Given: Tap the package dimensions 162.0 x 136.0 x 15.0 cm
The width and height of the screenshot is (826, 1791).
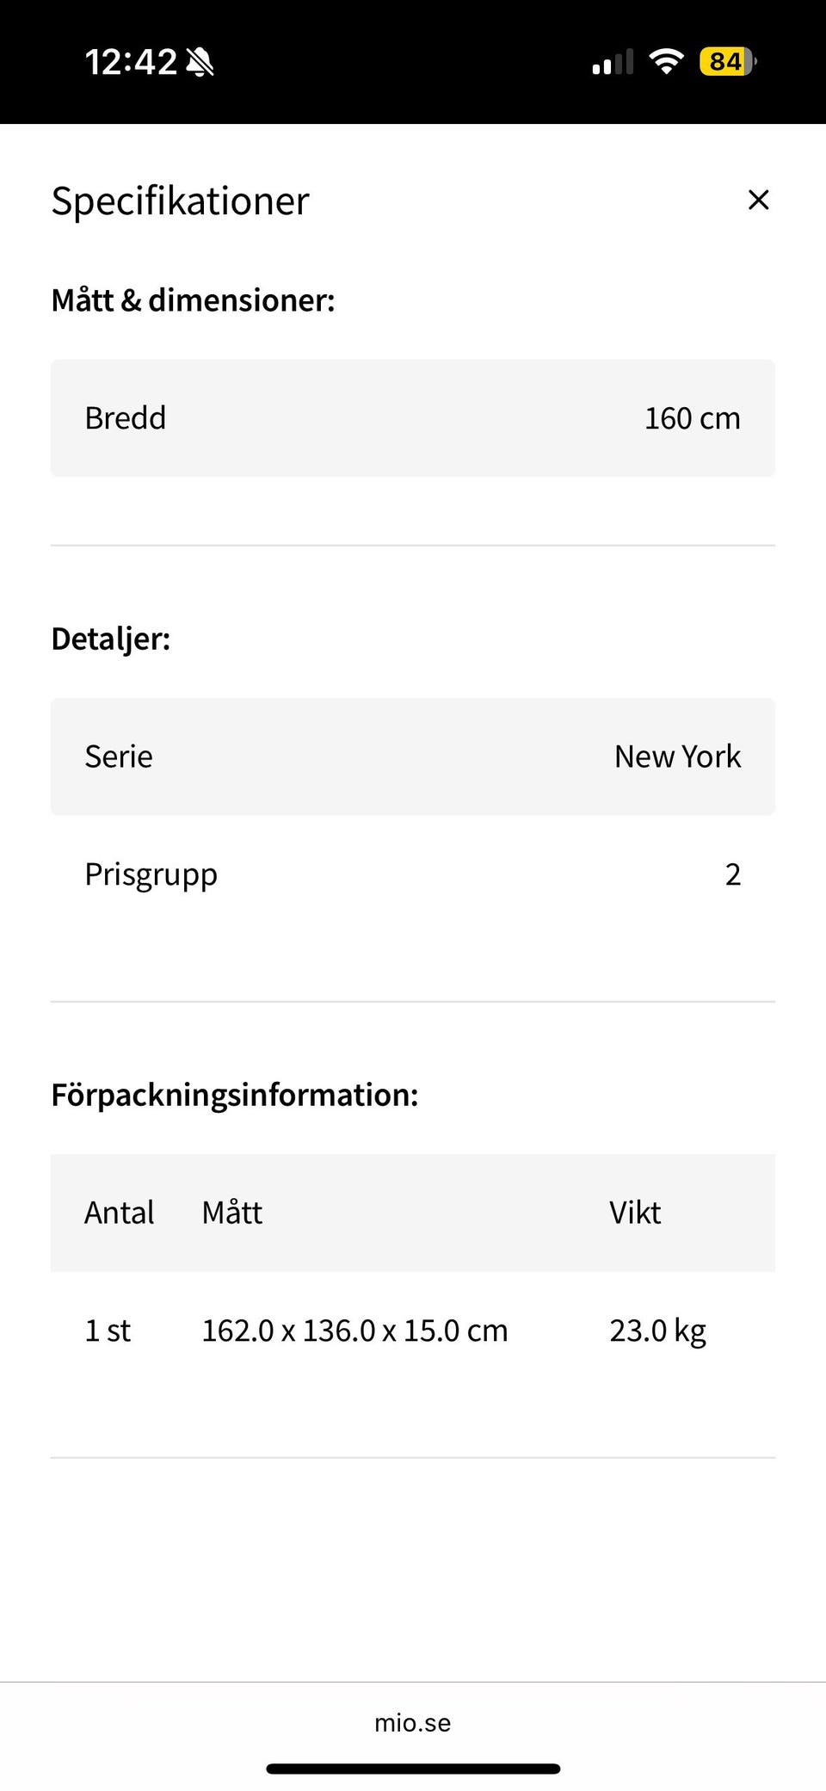Looking at the screenshot, I should click(354, 1331).
